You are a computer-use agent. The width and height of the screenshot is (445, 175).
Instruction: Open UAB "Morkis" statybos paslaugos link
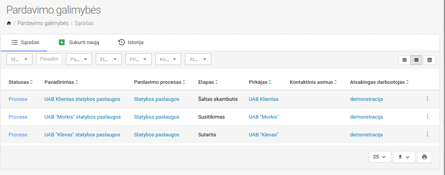pos(82,117)
